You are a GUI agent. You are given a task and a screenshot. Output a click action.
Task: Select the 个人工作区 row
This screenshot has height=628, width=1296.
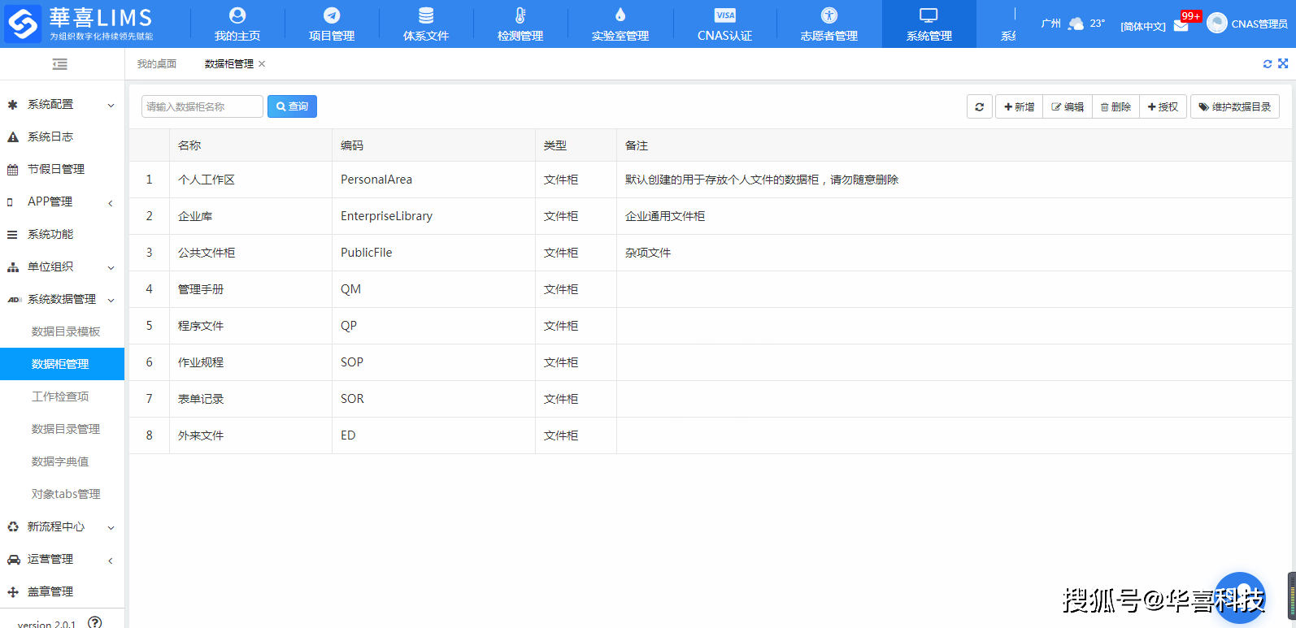[x=711, y=180]
